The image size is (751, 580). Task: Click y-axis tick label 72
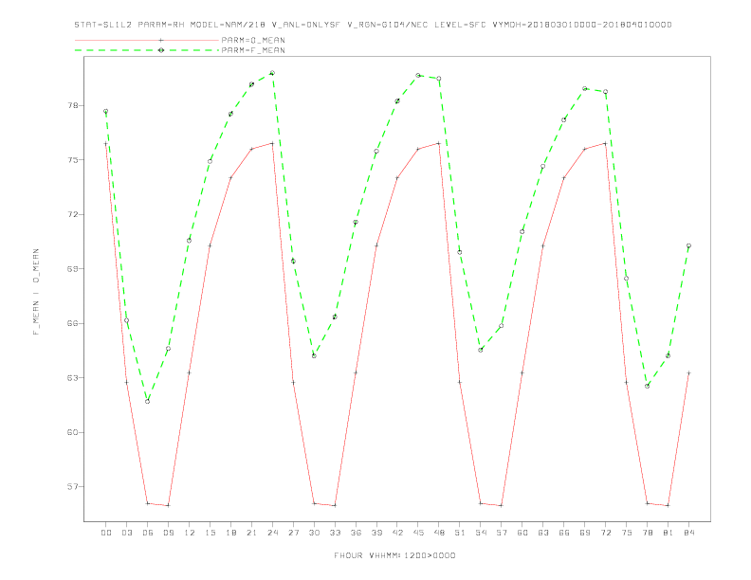73,214
